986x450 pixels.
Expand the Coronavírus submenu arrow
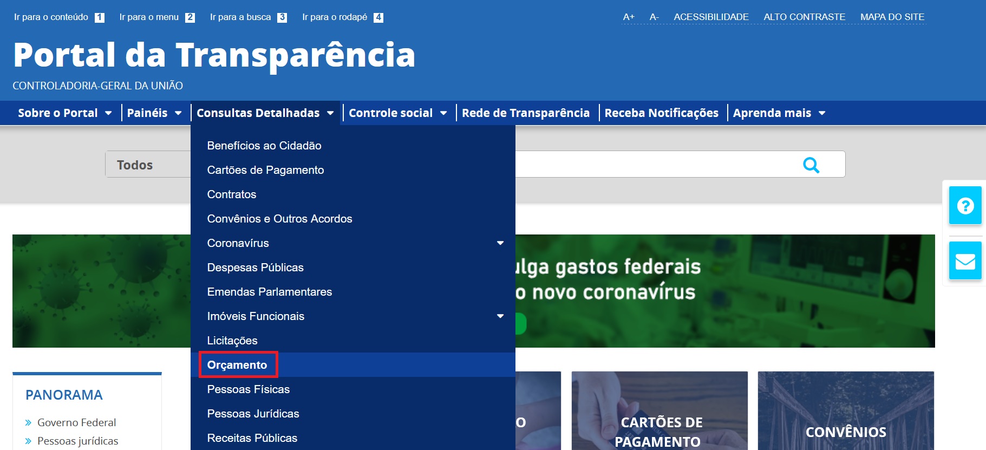tap(500, 243)
